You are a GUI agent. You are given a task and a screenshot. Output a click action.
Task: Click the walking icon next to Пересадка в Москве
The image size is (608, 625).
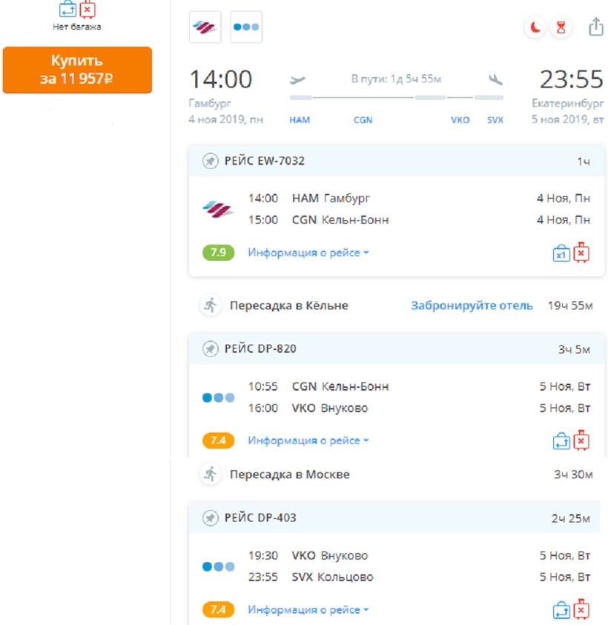tap(211, 474)
